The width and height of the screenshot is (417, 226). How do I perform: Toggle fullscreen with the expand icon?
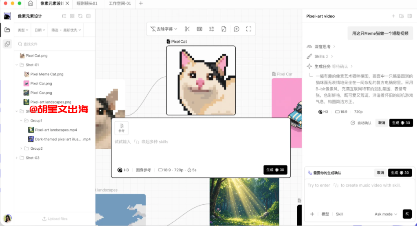point(249,29)
